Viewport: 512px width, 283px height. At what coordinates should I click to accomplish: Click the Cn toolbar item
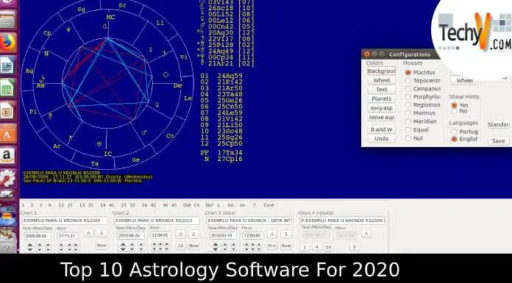[x=196, y=205]
